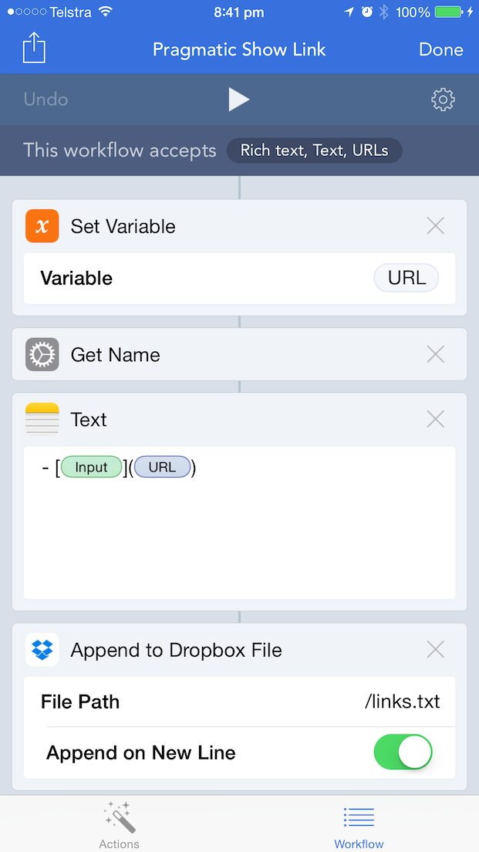The width and height of the screenshot is (479, 852).
Task: Open workflow settings gear icon
Action: (443, 100)
